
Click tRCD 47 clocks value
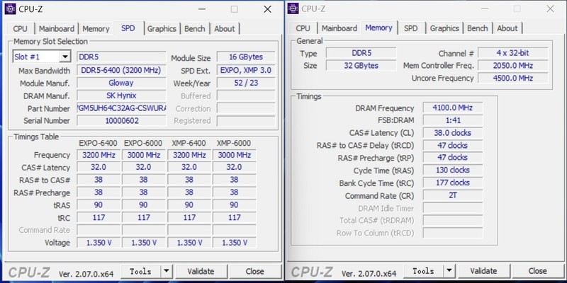point(453,146)
